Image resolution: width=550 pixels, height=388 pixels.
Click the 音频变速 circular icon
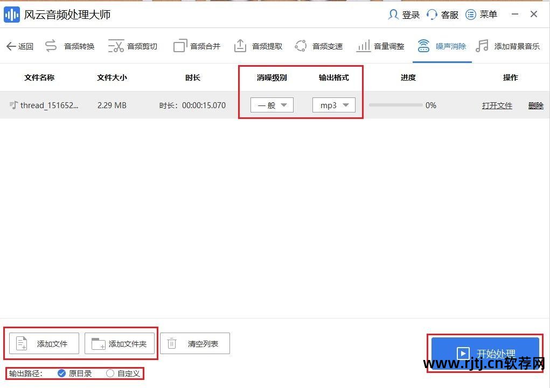coord(301,46)
